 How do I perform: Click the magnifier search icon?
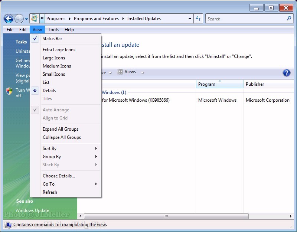(289, 19)
